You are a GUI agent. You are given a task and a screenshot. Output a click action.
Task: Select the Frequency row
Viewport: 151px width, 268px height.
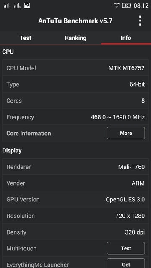point(75,117)
